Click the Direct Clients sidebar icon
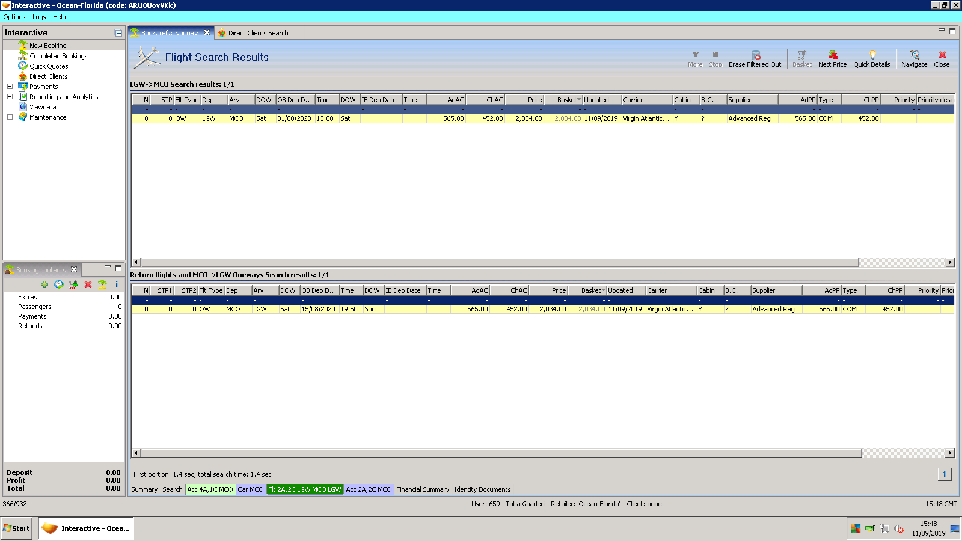The image size is (962, 541). tap(23, 76)
